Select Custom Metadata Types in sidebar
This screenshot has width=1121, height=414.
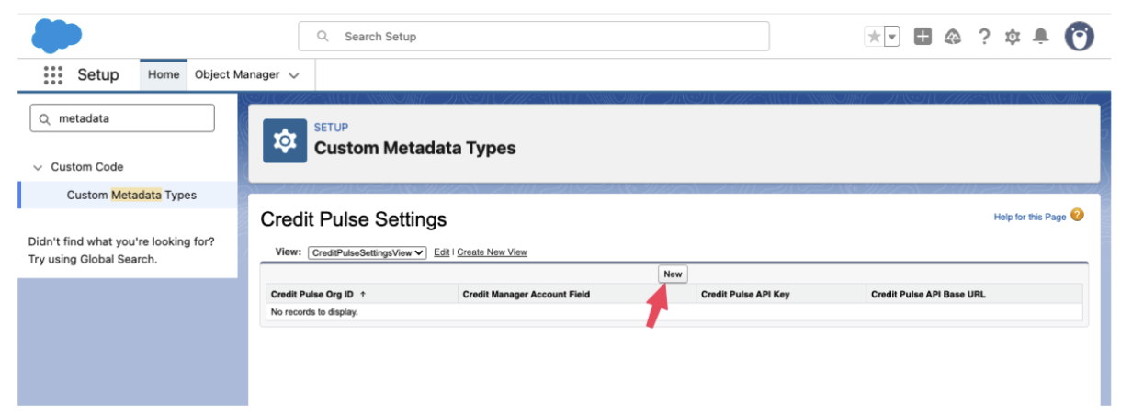(x=131, y=195)
